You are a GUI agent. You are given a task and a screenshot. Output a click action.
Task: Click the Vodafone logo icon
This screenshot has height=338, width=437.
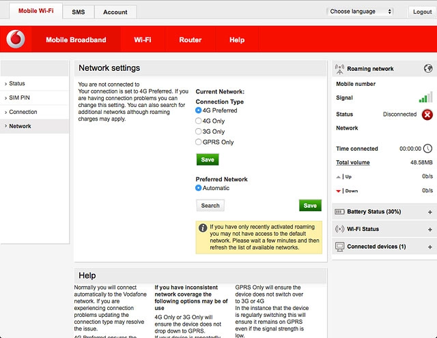[15, 40]
